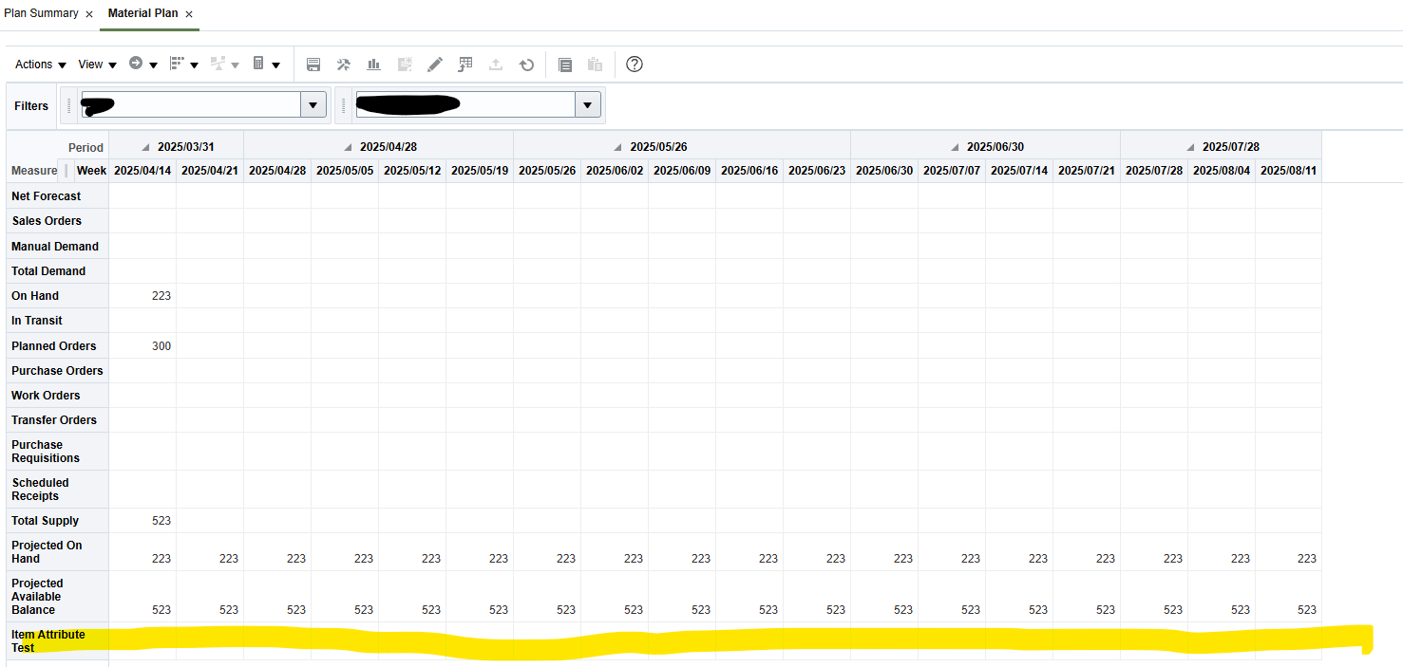Click inside the first filter input field
The width and height of the screenshot is (1403, 667).
point(191,105)
